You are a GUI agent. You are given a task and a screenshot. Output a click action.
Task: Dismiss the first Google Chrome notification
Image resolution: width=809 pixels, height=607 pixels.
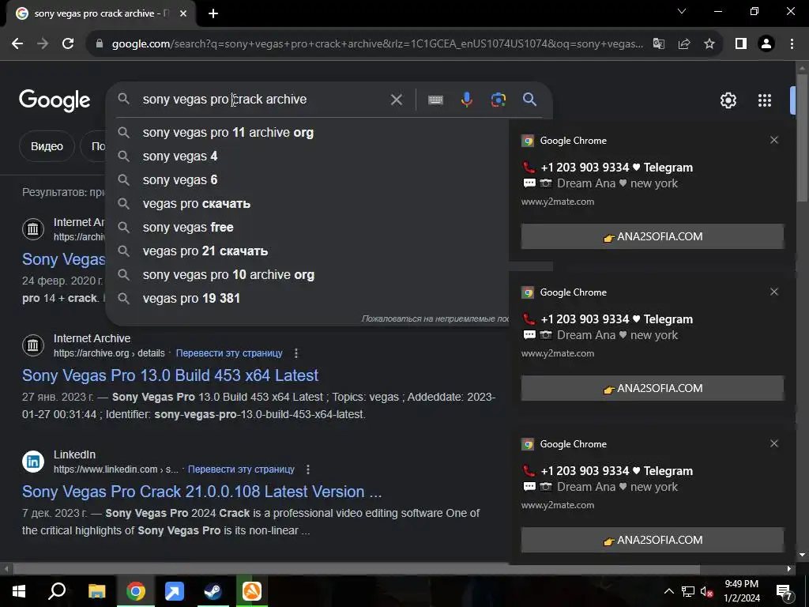pyautogui.click(x=774, y=140)
